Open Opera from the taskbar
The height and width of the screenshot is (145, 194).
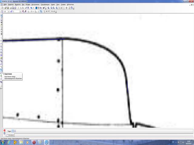(x=34, y=142)
